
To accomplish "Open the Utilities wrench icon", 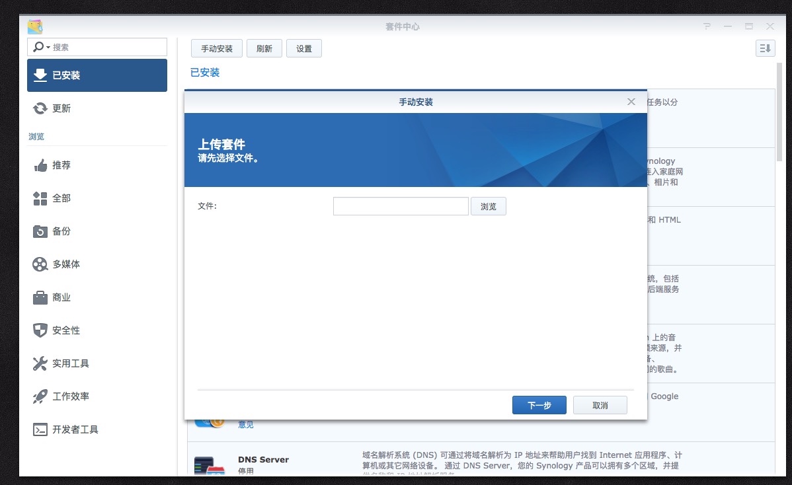I will [40, 363].
